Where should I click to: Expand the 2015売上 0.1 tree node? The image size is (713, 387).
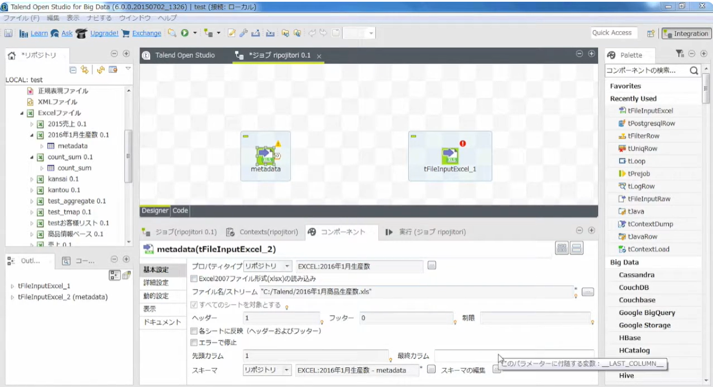tap(32, 124)
